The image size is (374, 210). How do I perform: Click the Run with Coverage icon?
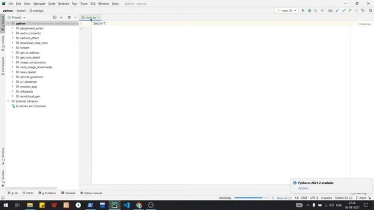(316, 10)
